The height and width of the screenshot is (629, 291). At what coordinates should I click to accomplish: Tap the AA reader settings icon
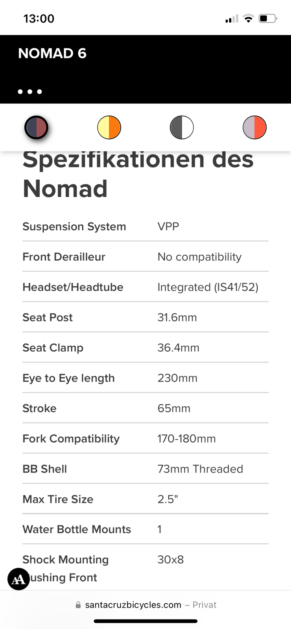pyautogui.click(x=18, y=579)
